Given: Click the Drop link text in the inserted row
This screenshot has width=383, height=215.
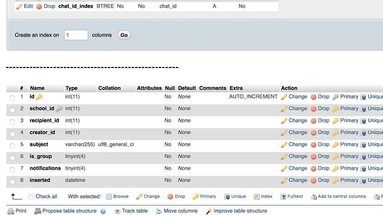Looking at the screenshot, I should (324, 180).
